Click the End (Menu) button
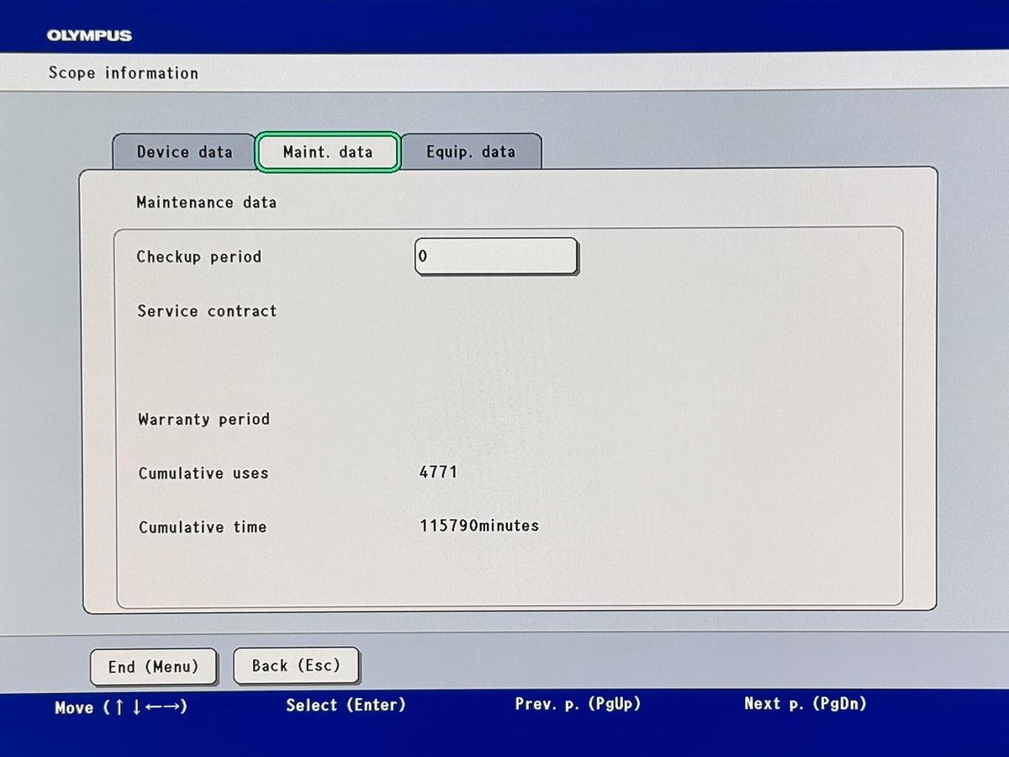Screen dimensions: 1009x757 coord(153,667)
